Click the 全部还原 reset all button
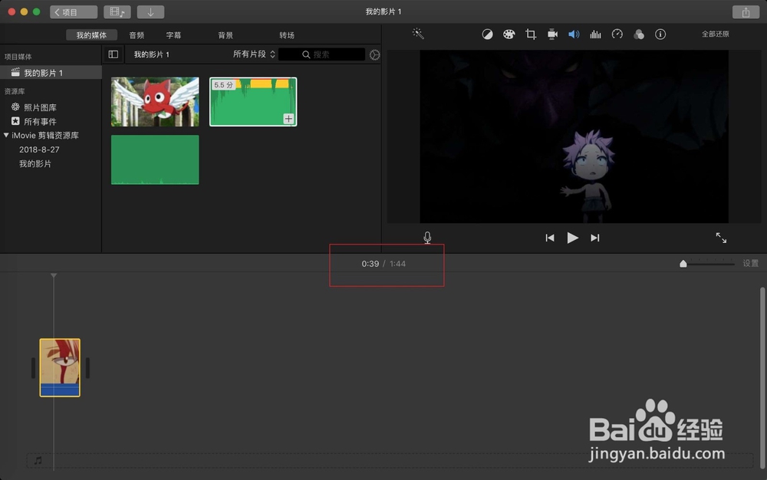 point(715,34)
